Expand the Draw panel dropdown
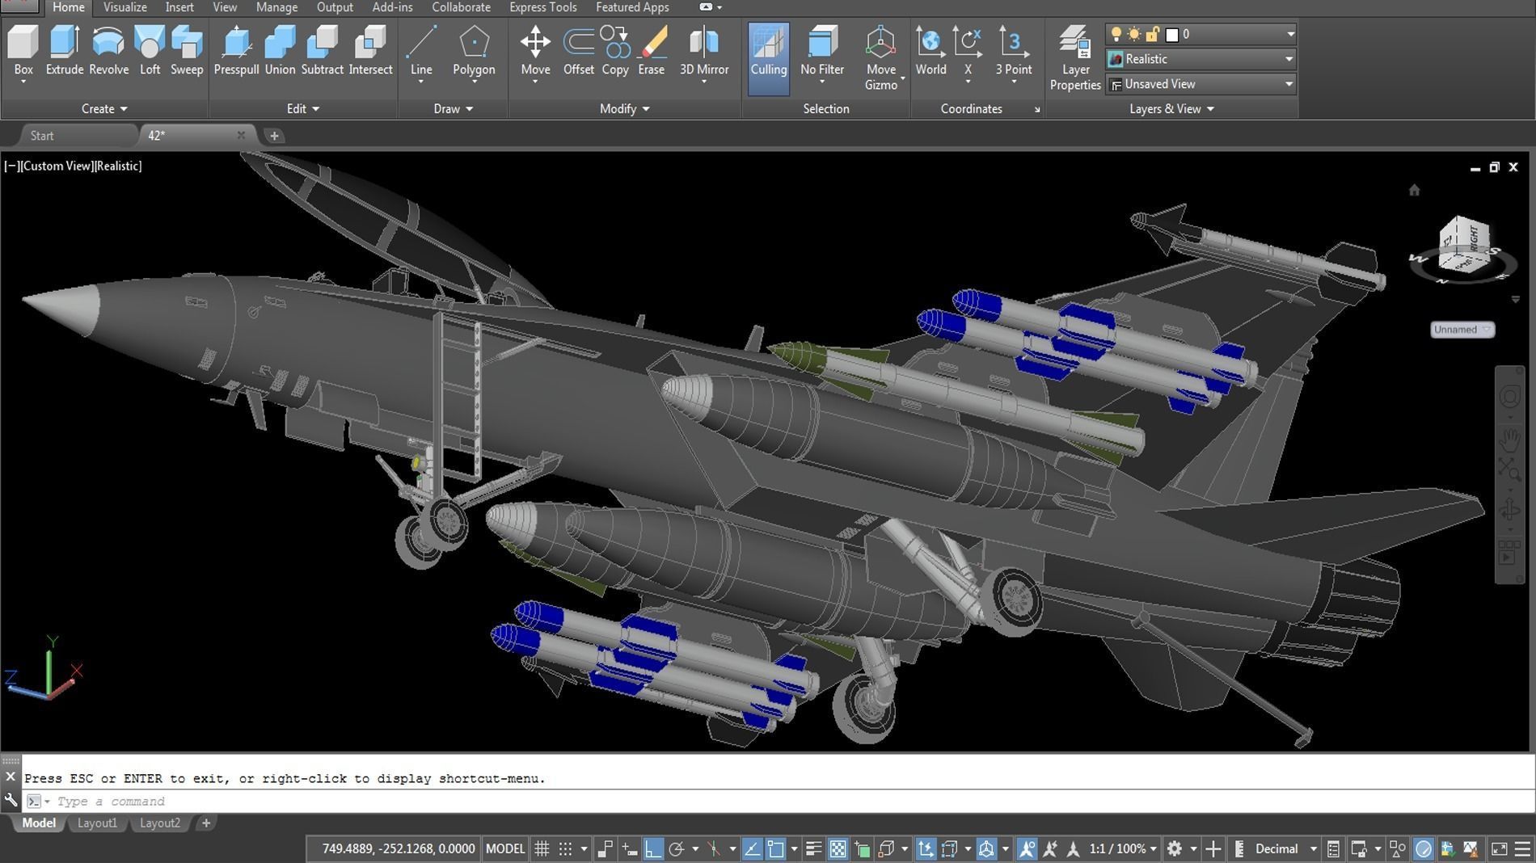The image size is (1536, 863). pyautogui.click(x=453, y=108)
